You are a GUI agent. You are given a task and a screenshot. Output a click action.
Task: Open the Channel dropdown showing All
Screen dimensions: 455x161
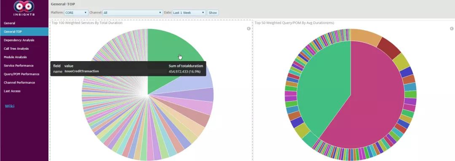(x=132, y=13)
